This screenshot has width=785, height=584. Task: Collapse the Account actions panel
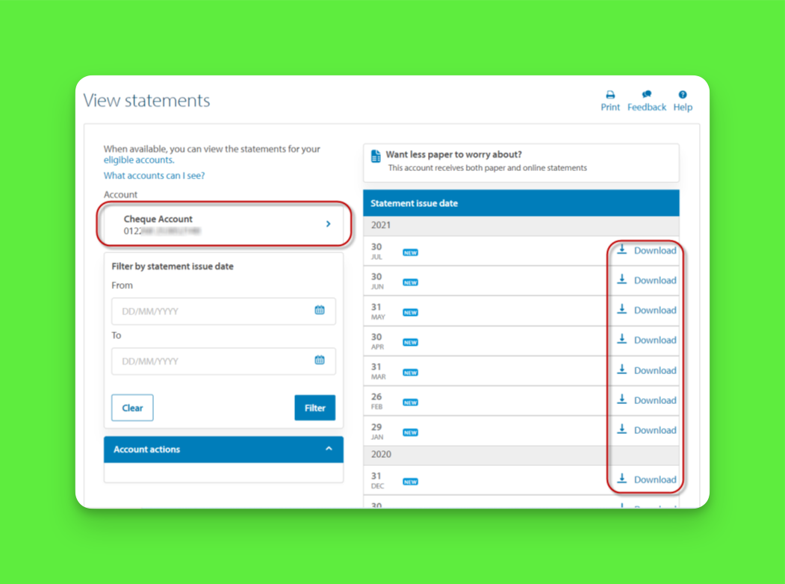tap(329, 449)
